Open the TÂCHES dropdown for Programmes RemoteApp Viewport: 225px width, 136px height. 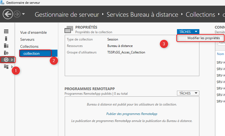[188, 93]
